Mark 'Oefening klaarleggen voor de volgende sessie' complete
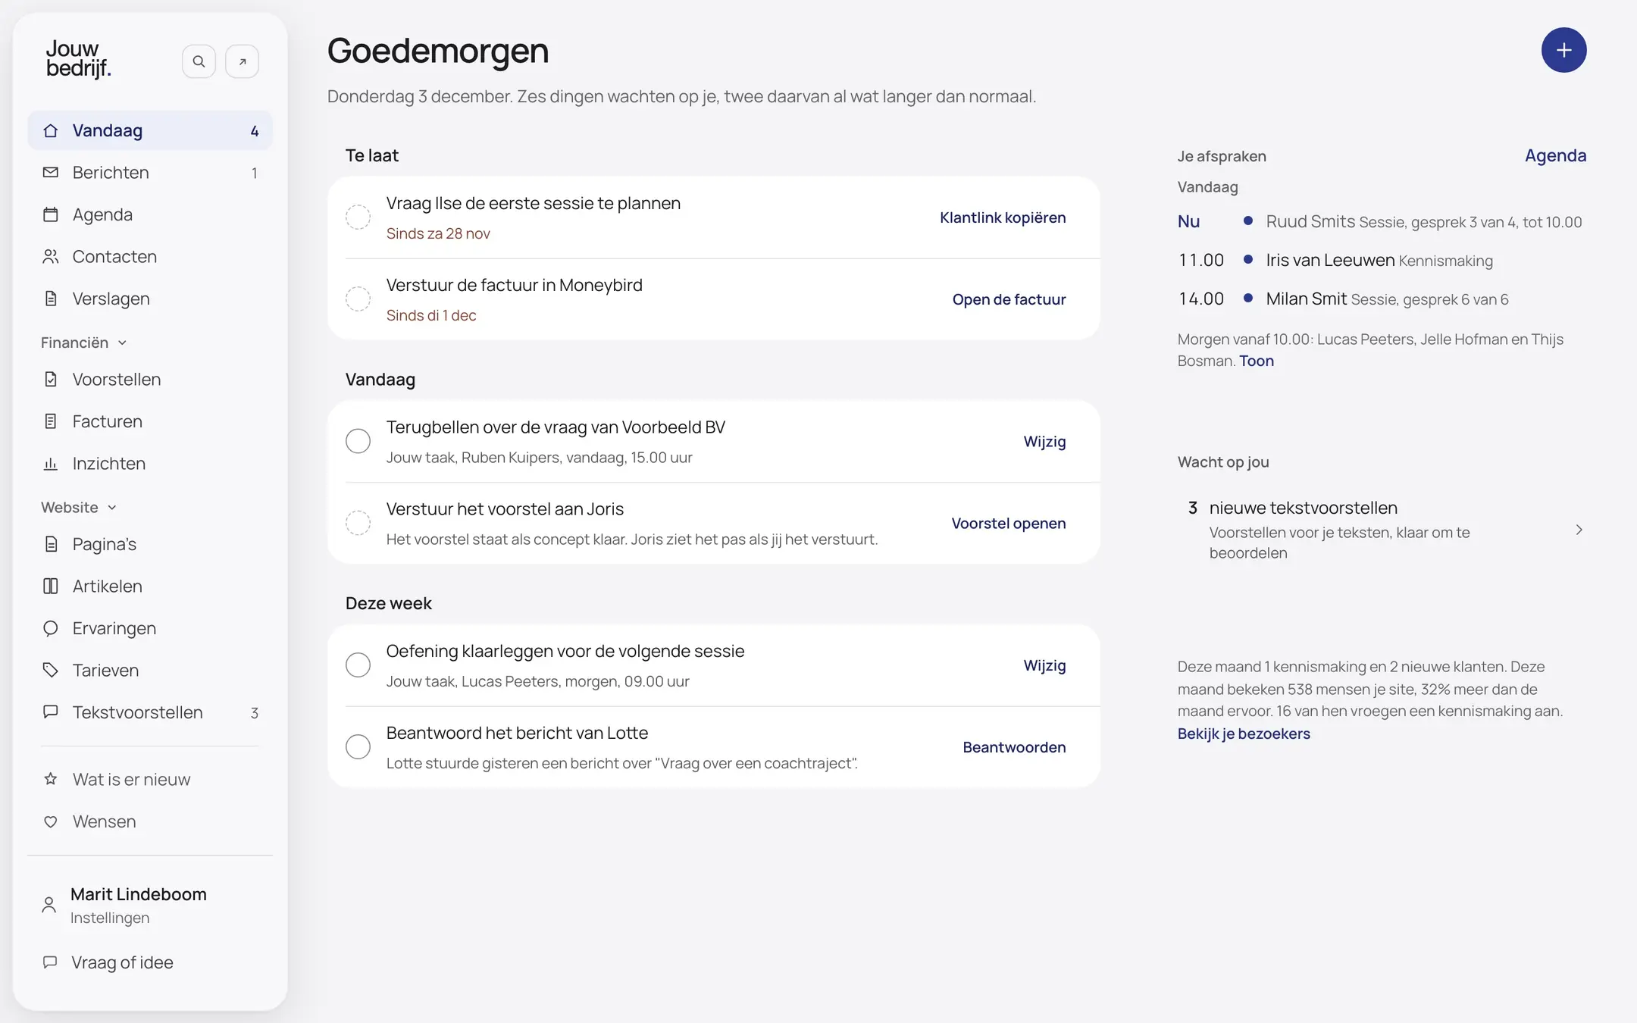1637x1023 pixels. pyautogui.click(x=358, y=665)
